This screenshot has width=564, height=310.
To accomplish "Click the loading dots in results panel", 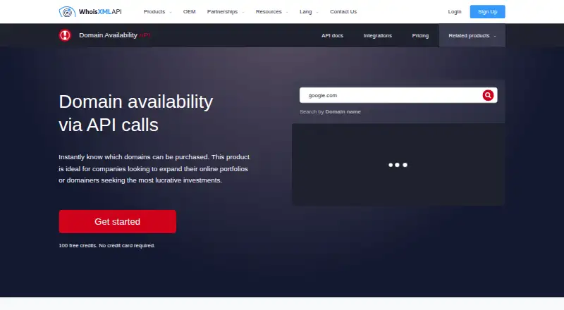I will click(398, 165).
